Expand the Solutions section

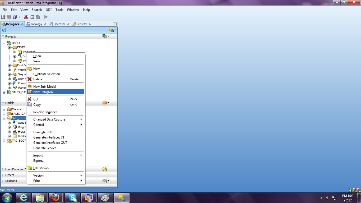(3, 181)
